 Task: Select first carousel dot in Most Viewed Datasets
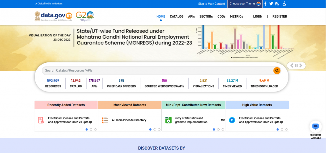coord(150,130)
